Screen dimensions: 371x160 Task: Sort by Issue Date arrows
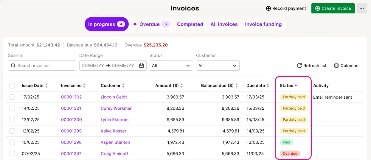coord(46,86)
